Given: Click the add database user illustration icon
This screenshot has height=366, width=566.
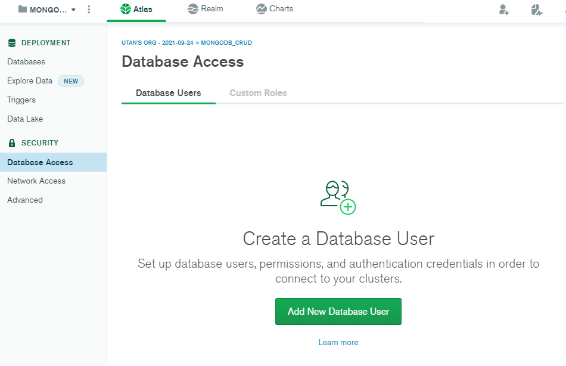Looking at the screenshot, I should [338, 198].
